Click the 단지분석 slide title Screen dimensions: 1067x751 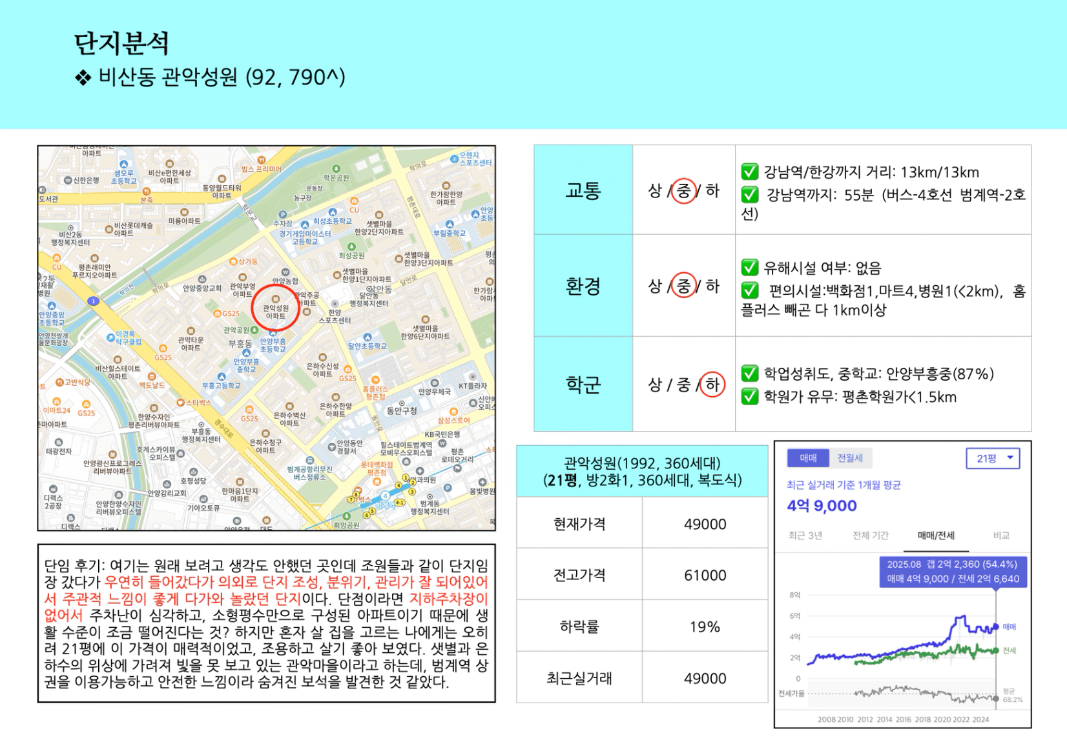point(122,43)
